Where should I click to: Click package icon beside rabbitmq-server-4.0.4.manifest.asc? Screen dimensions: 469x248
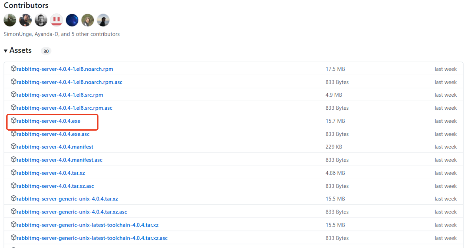(13, 159)
